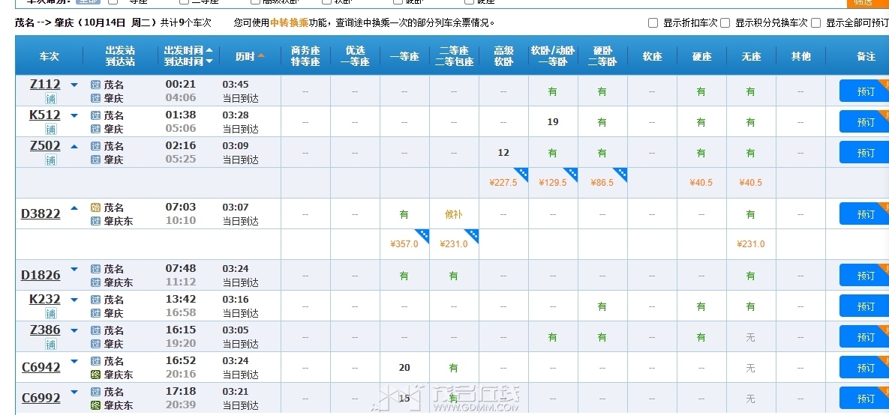Open the 中转换乘 transfer link
The width and height of the screenshot is (889, 415).
(x=289, y=23)
